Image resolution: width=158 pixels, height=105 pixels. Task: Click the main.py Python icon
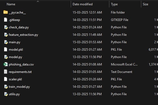pyautogui.click(x=6, y=42)
